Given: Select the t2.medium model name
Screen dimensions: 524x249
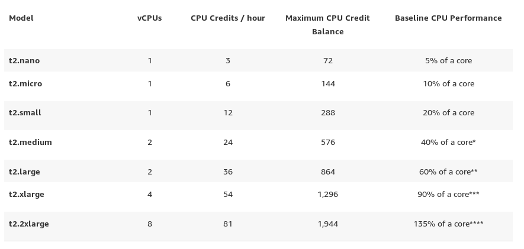Looking at the screenshot, I should [x=30, y=142].
